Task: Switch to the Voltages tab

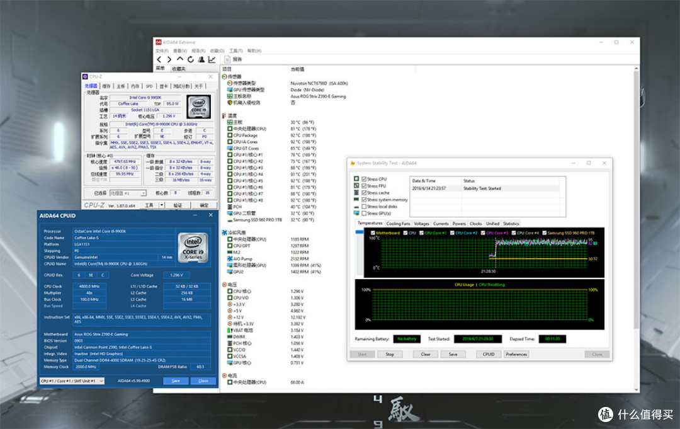Action: coord(421,224)
